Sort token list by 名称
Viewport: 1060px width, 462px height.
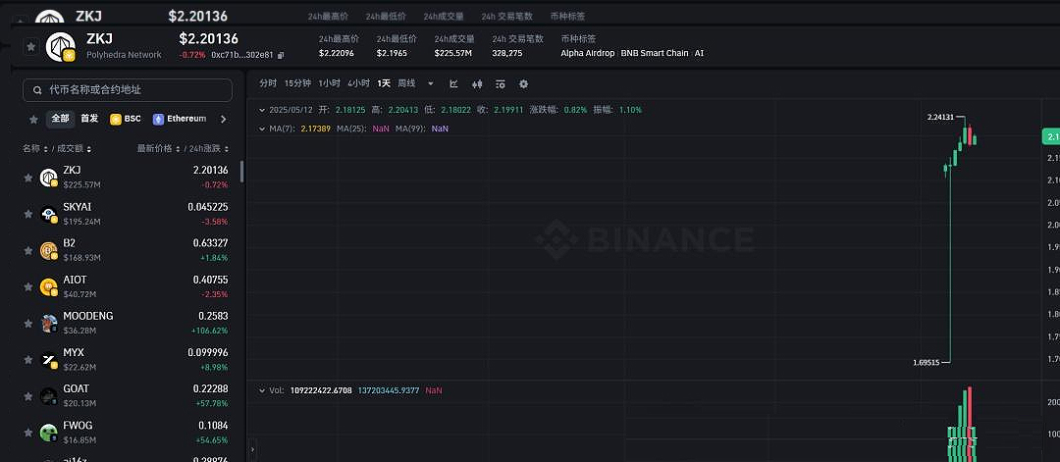(35, 148)
